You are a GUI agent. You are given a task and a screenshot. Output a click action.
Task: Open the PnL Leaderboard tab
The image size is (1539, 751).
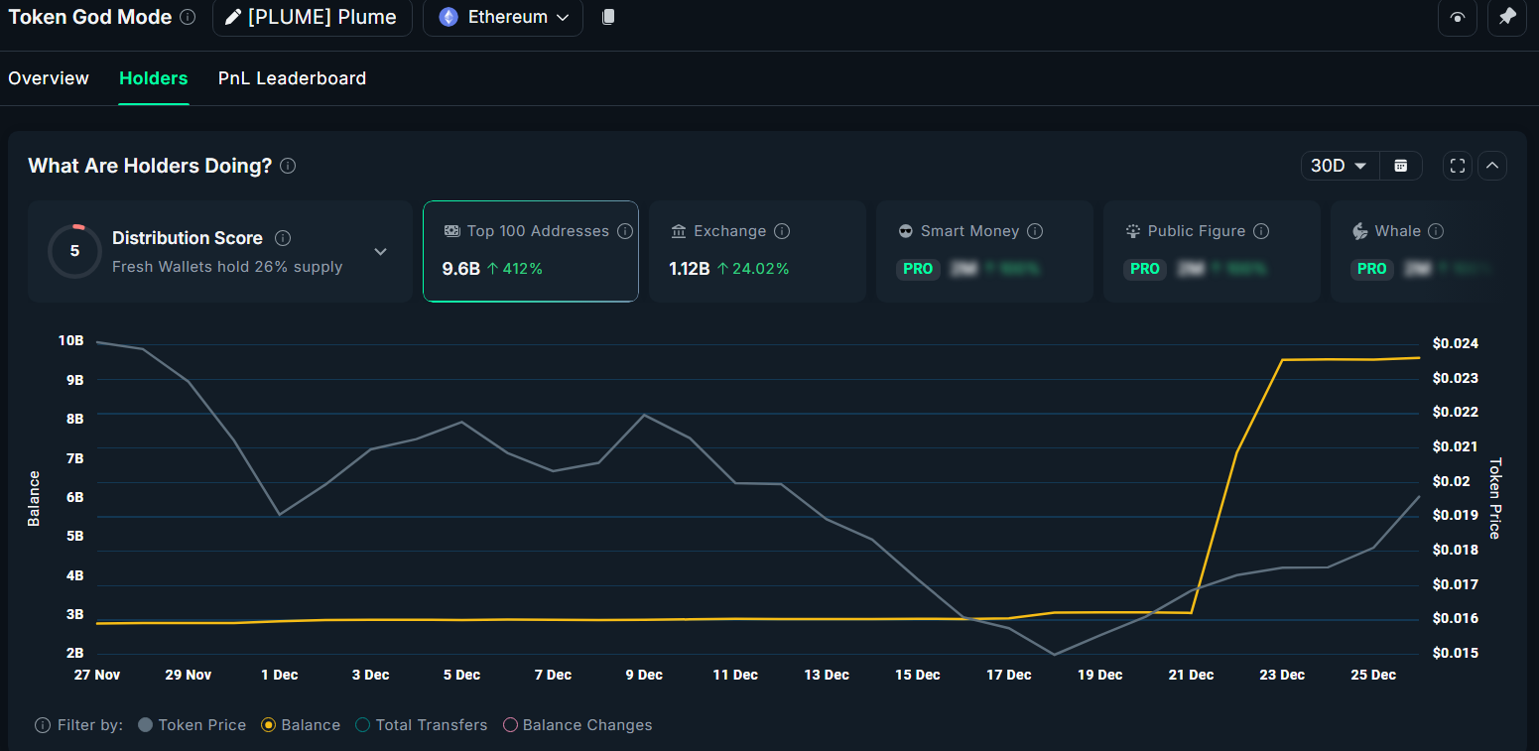(292, 78)
